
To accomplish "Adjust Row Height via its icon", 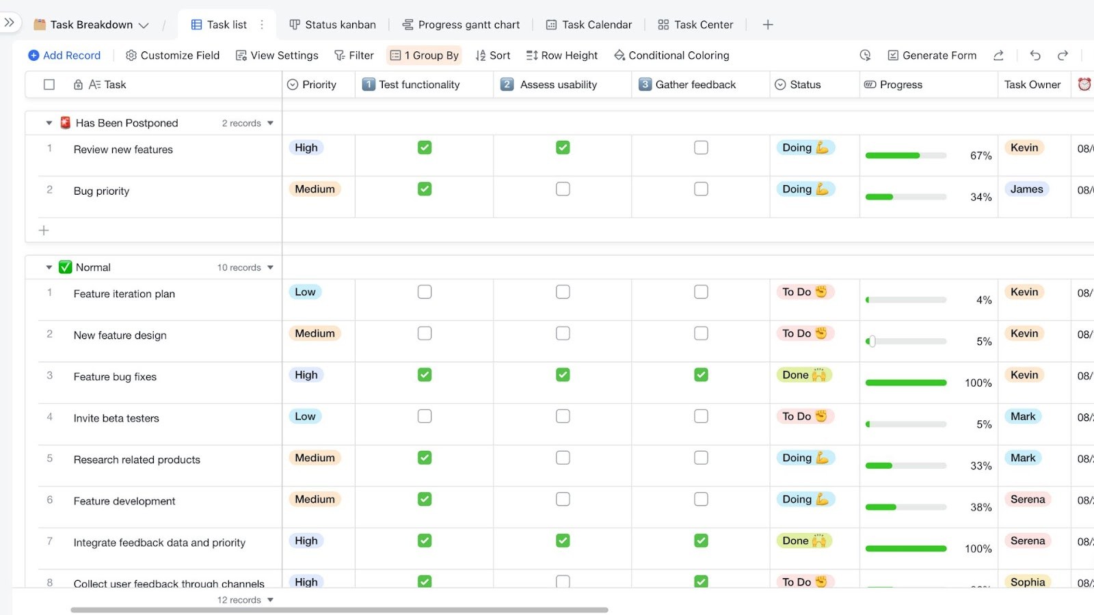I will (x=561, y=55).
